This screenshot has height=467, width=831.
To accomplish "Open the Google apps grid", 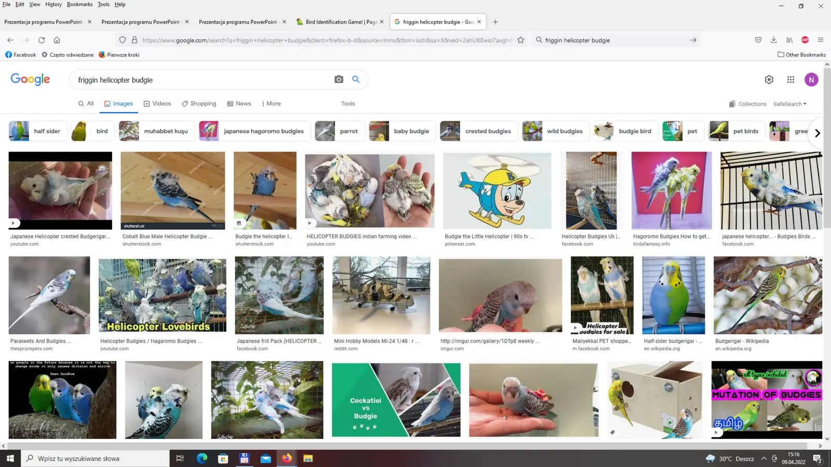I will (790, 79).
